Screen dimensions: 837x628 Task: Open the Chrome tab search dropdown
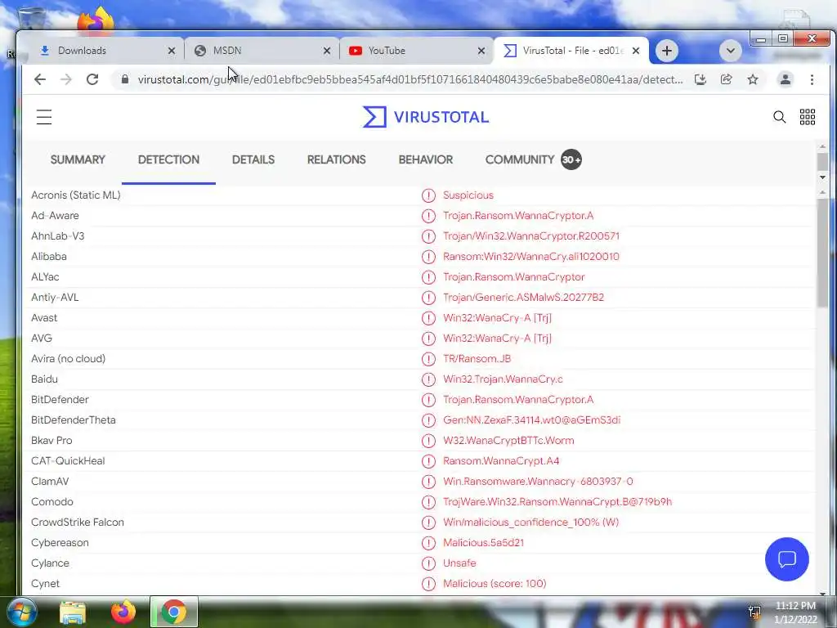click(x=730, y=51)
